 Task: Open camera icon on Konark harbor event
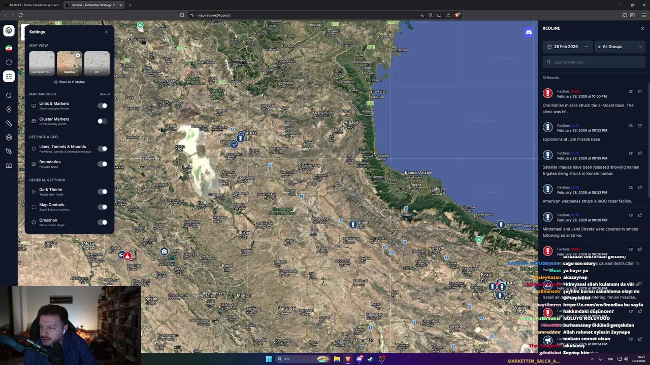[631, 154]
